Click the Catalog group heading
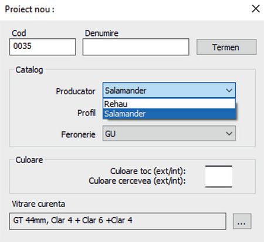The width and height of the screenshot is (264, 242). (x=29, y=70)
